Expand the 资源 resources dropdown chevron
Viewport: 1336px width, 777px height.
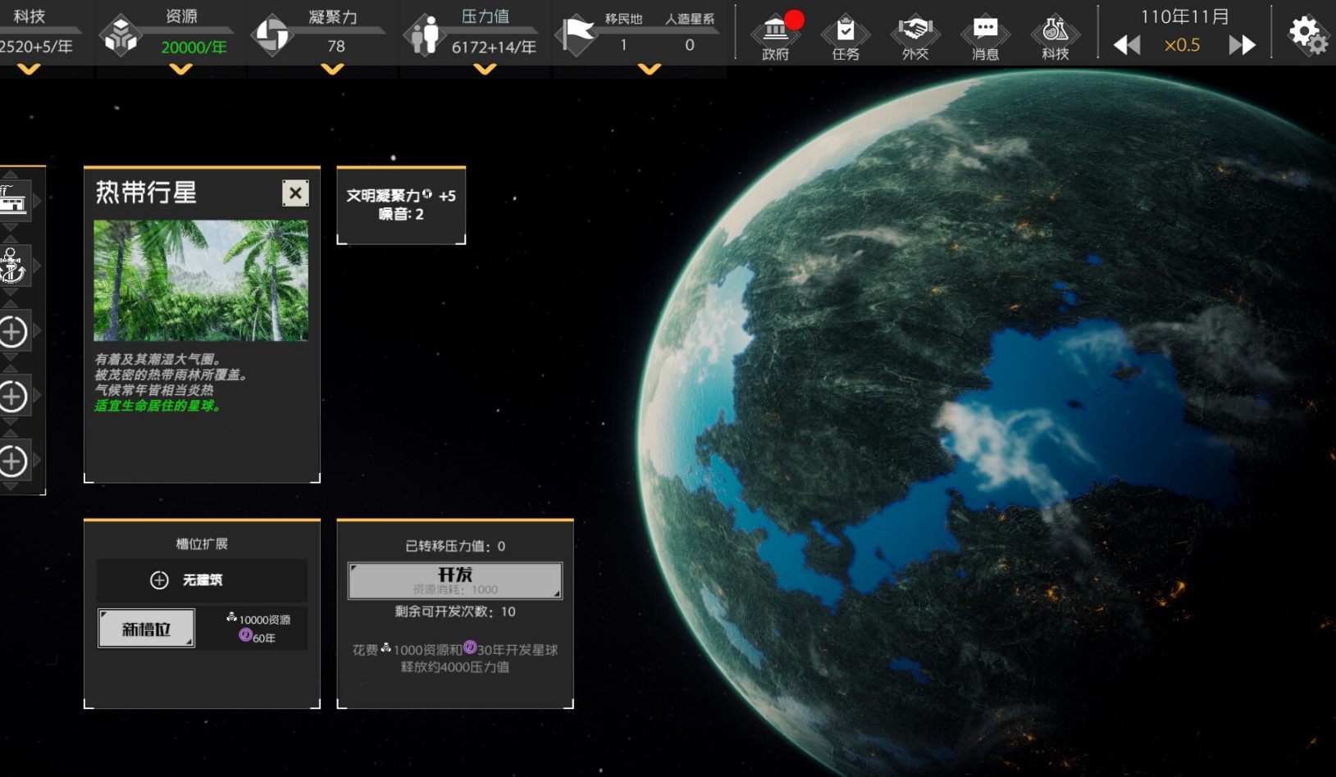coord(180,70)
